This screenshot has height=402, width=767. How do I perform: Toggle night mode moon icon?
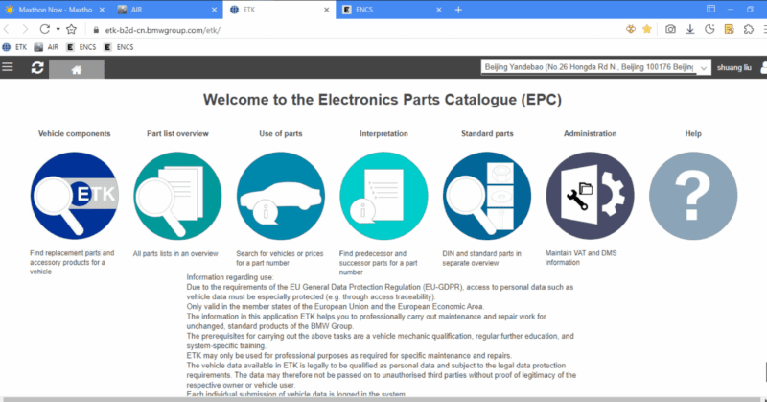pyautogui.click(x=709, y=29)
